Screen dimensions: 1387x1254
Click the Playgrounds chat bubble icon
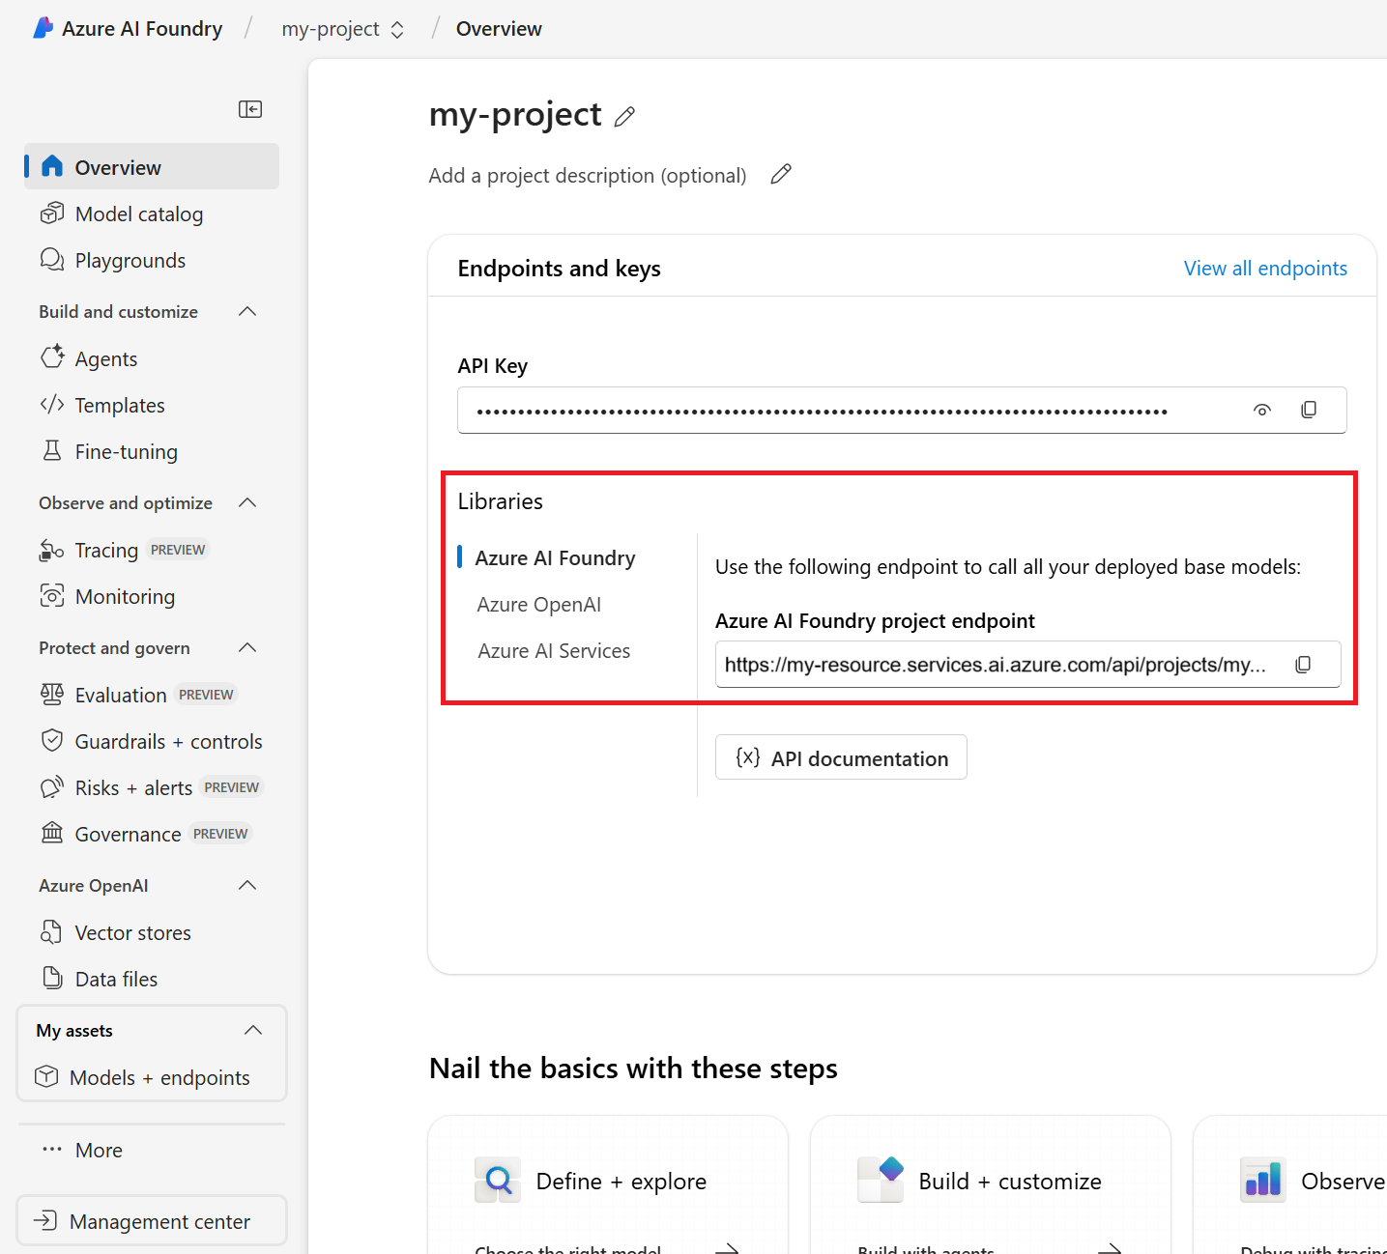coord(52,260)
